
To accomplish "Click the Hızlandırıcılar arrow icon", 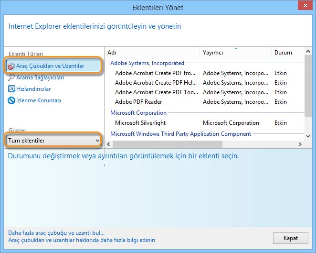I will tap(11, 89).
